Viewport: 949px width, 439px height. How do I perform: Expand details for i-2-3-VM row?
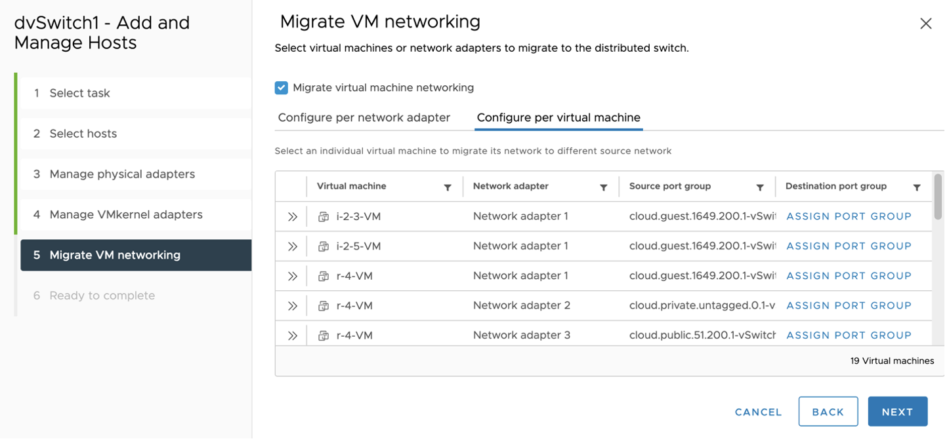point(293,217)
